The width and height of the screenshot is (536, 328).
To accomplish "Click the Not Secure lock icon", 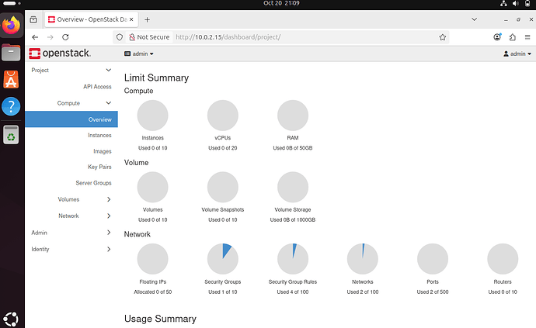I will (132, 37).
